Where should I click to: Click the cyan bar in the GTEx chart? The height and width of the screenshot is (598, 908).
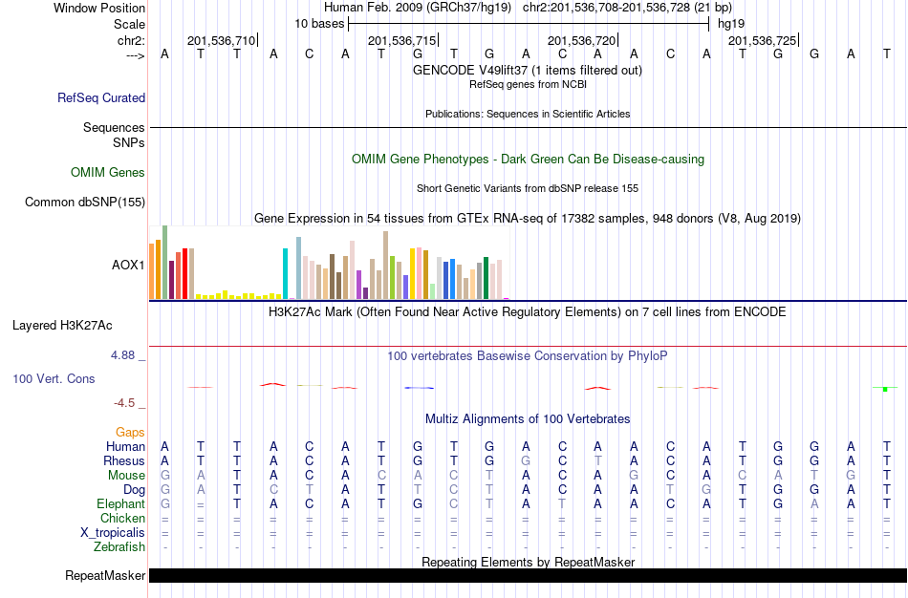[x=285, y=274]
